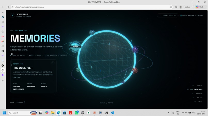Switch to the magnifier search vertical tab

click(x=3, y=61)
